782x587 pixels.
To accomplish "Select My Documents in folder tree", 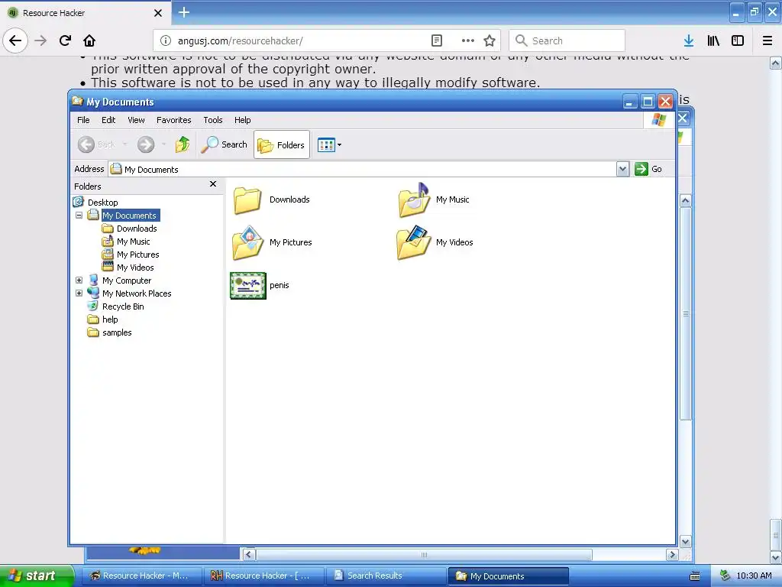I will pos(129,215).
